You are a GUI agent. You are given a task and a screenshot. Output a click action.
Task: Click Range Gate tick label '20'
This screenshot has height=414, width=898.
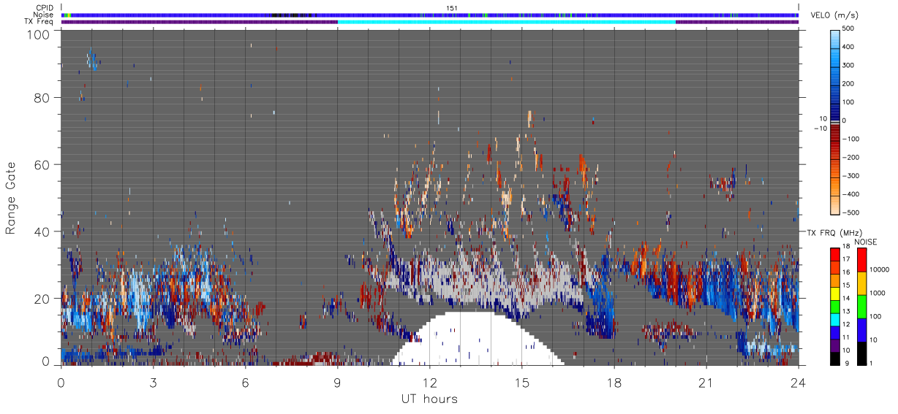tap(41, 298)
